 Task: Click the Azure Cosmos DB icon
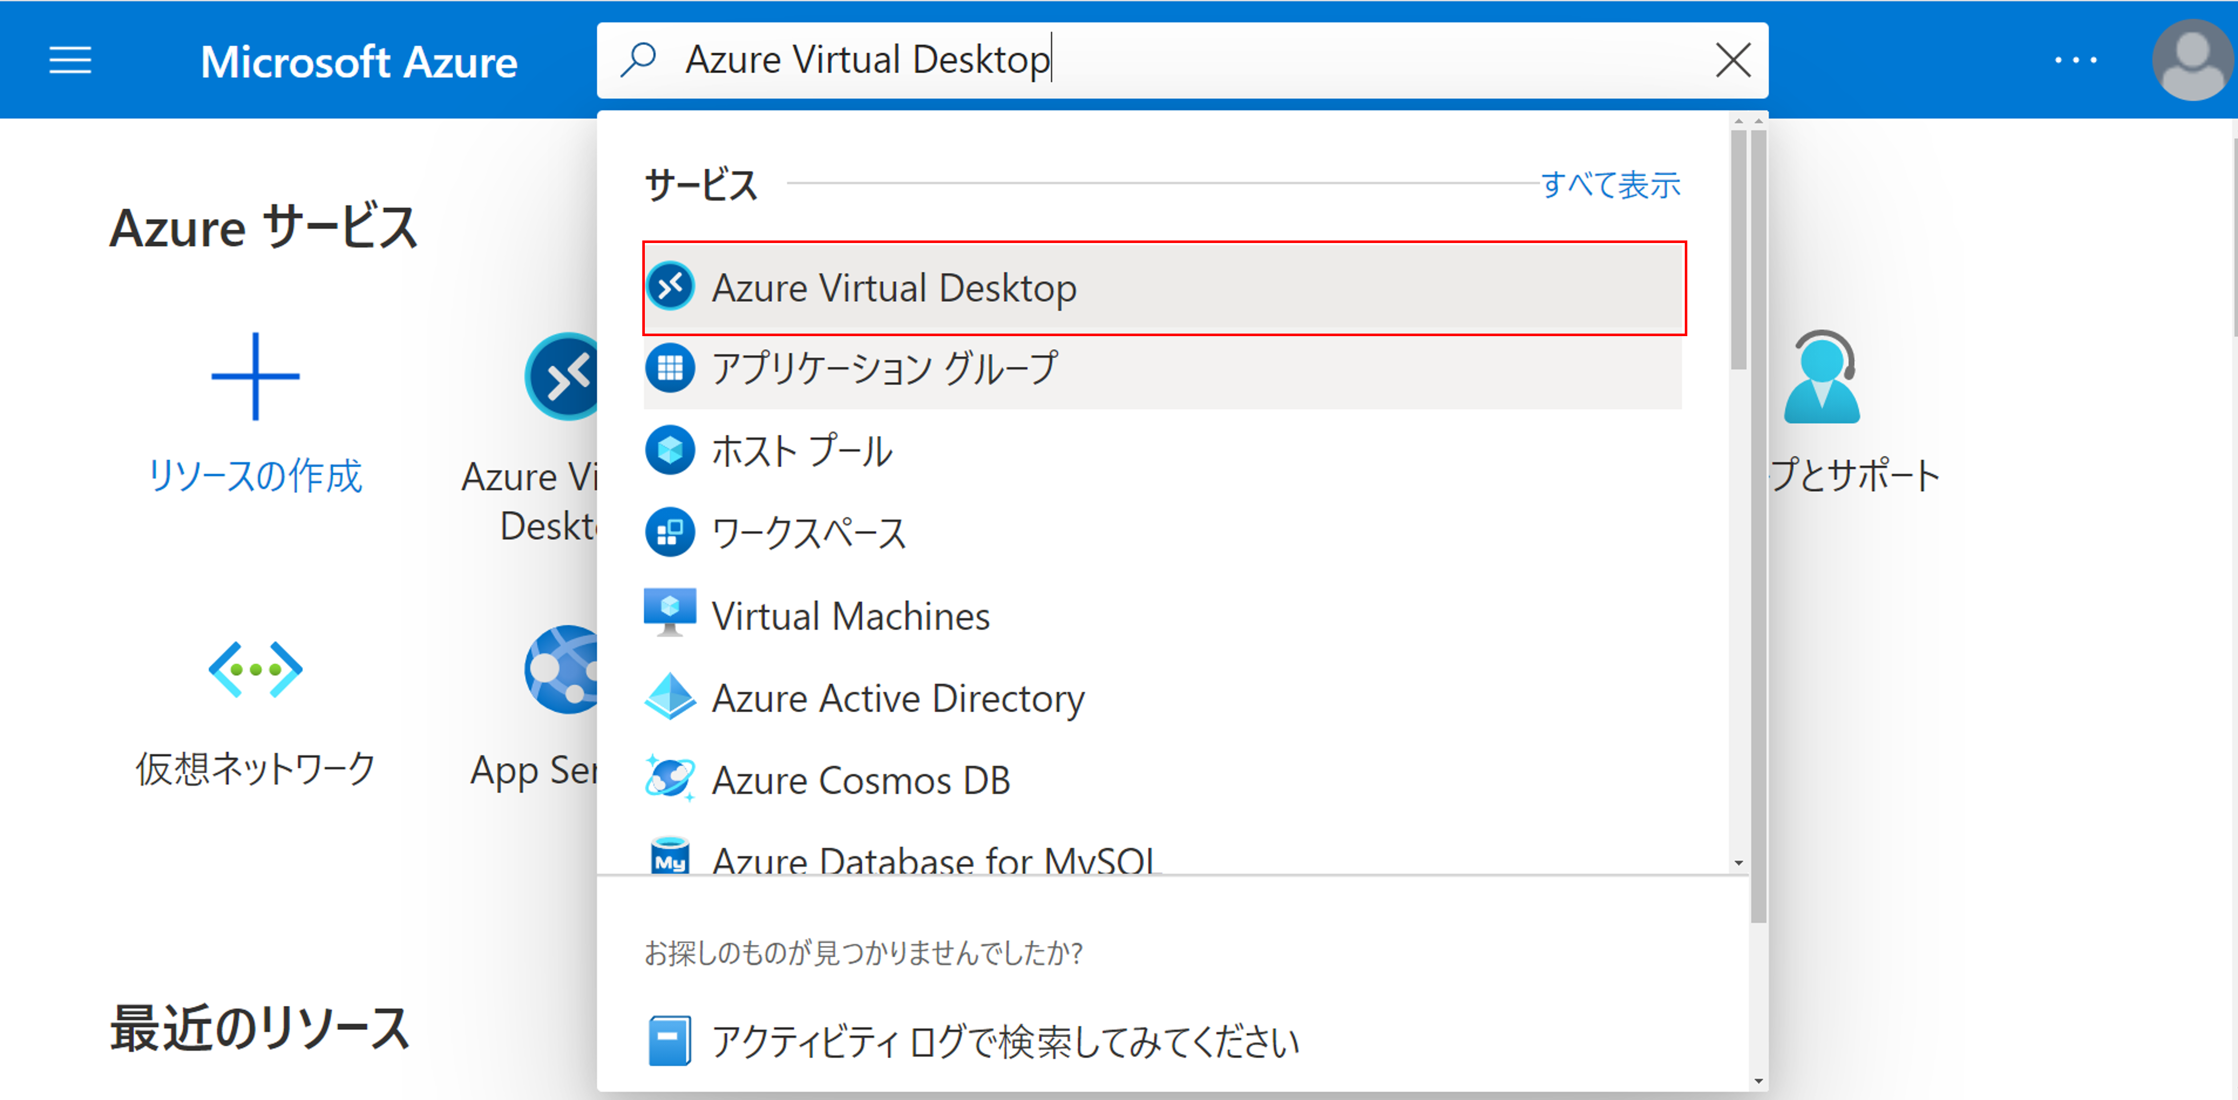point(670,779)
